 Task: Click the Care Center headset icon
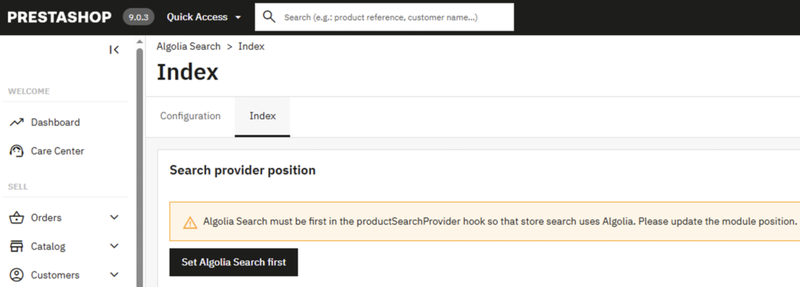17,151
